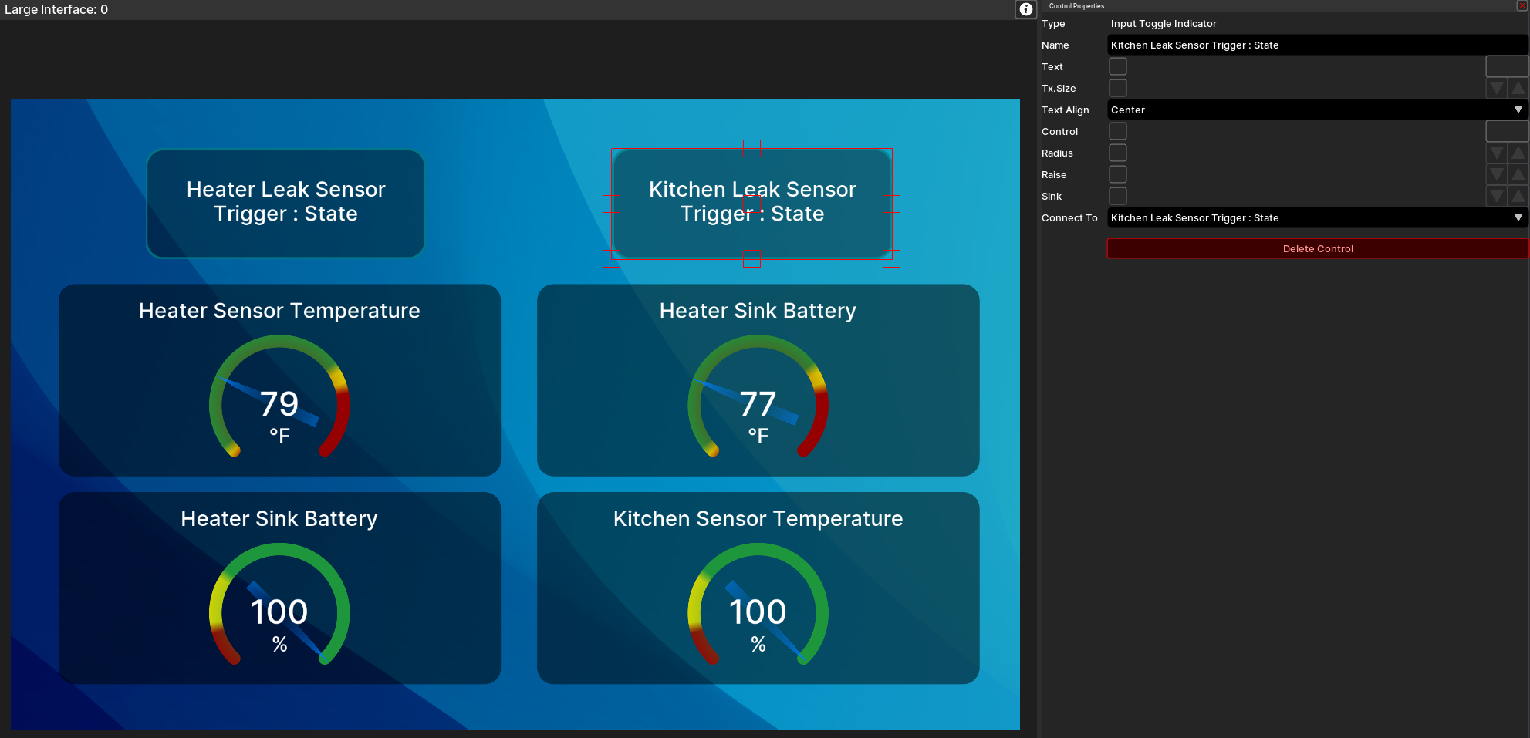Open the Text Align dropdown

pos(1317,110)
